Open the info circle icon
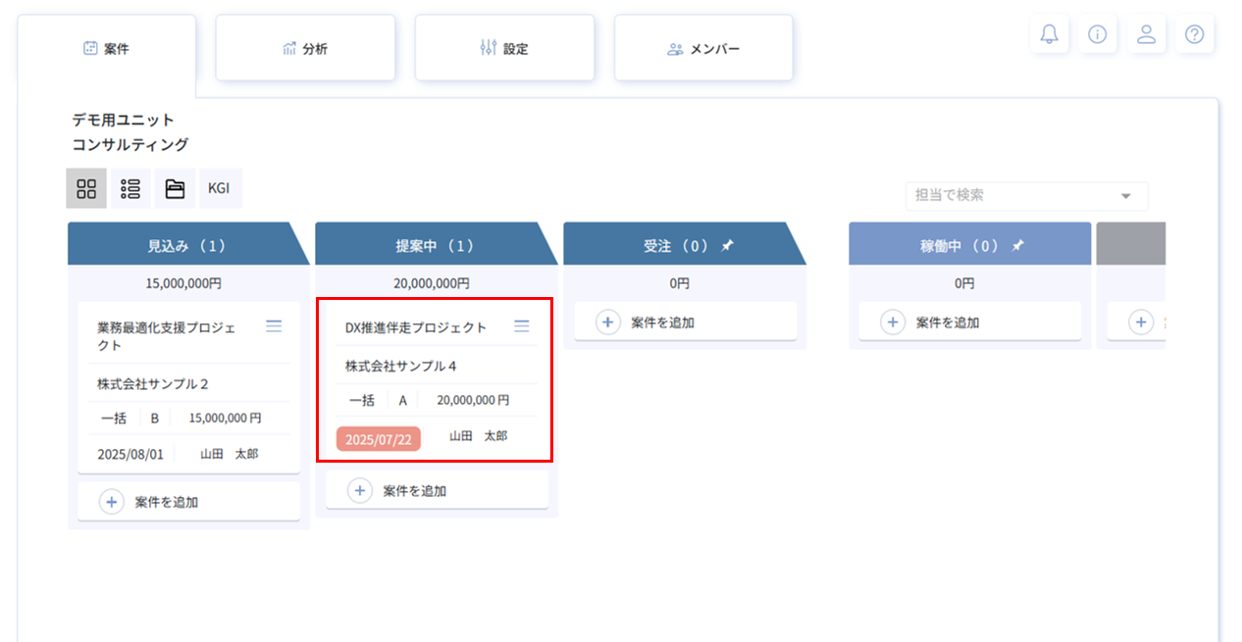 (1097, 34)
